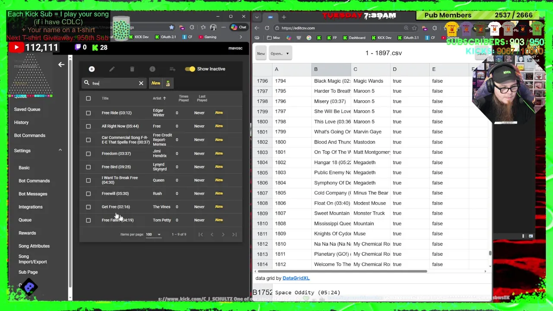Click the back arrow above the sidebar
The height and width of the screenshot is (311, 553).
pyautogui.click(x=61, y=64)
